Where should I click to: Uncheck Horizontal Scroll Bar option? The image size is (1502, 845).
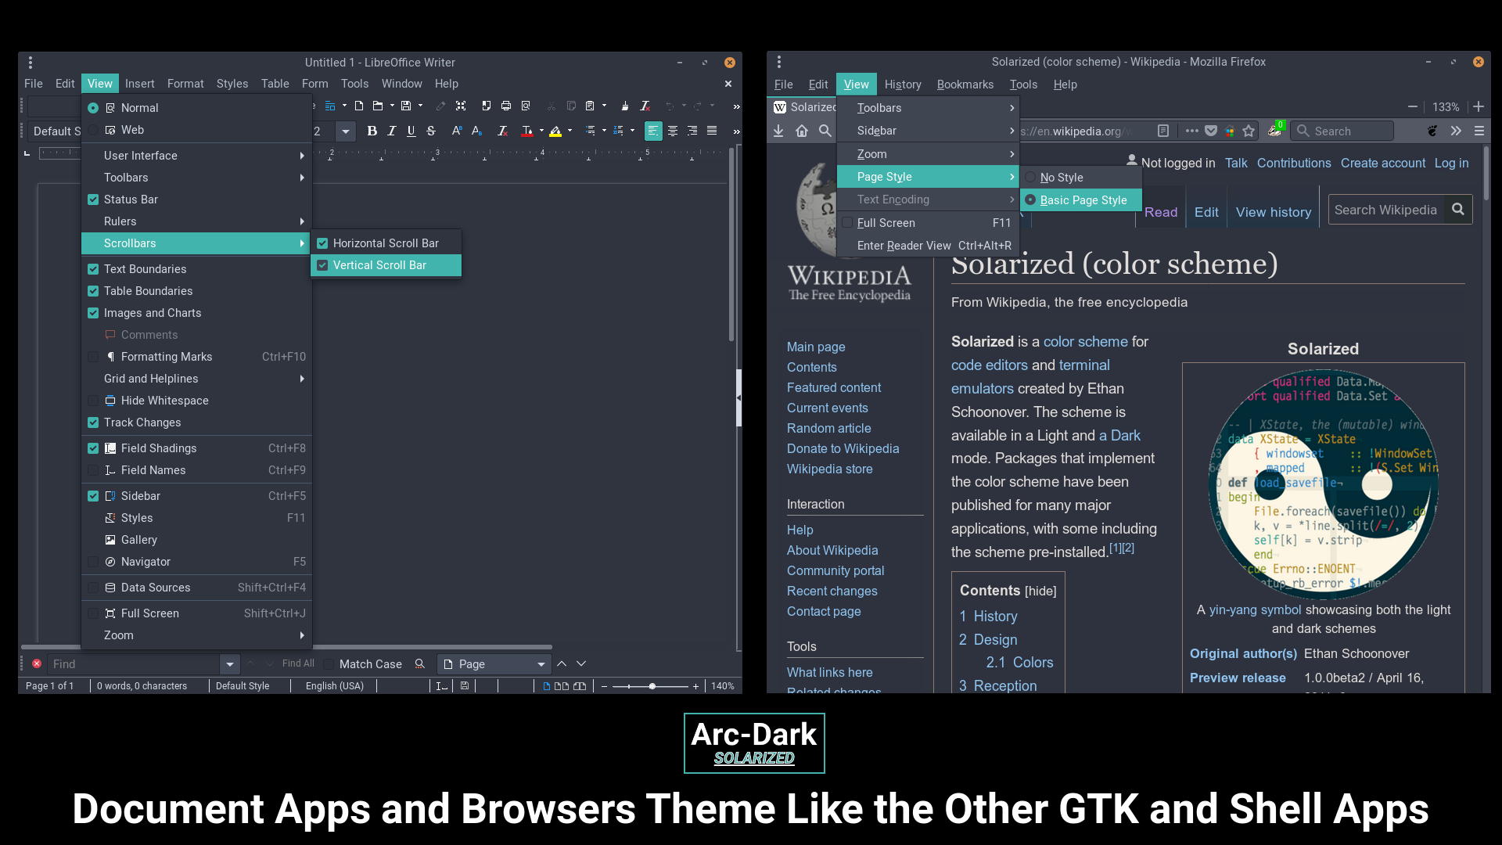pyautogui.click(x=322, y=243)
